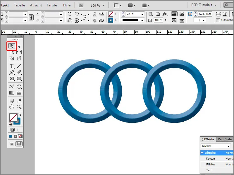The image size is (234, 175).
Task: Click the PSD-Tutorials search button
Action: [227, 5]
